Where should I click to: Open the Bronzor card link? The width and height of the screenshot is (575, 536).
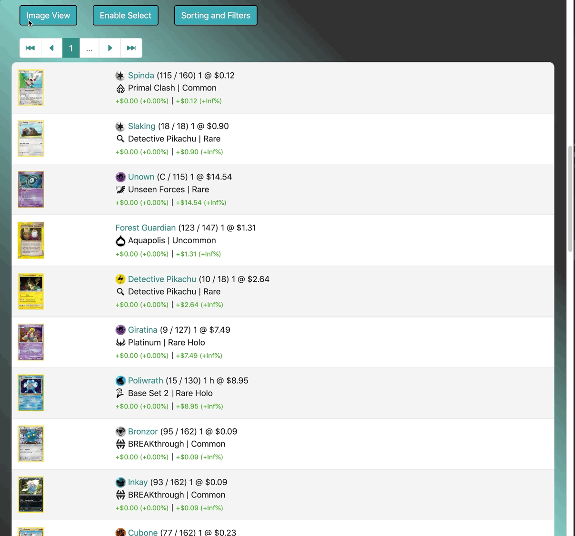143,431
